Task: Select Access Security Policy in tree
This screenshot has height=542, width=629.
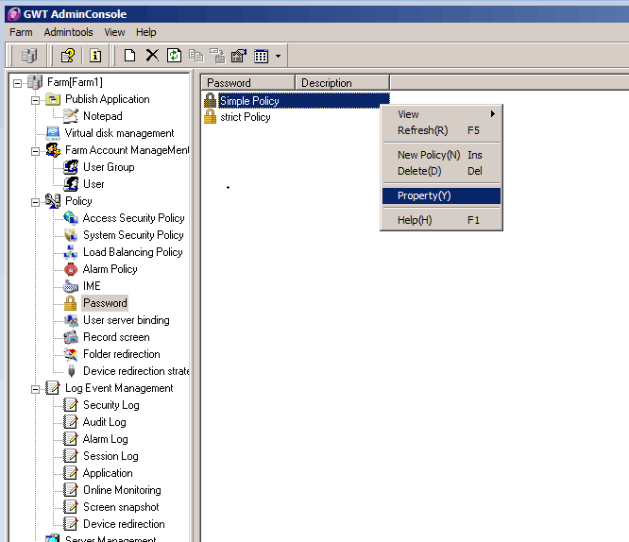Action: coord(133,218)
